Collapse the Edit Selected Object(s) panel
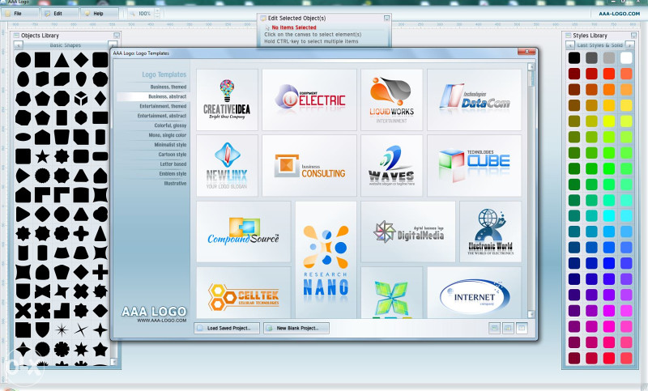648x391 pixels. pos(386,18)
